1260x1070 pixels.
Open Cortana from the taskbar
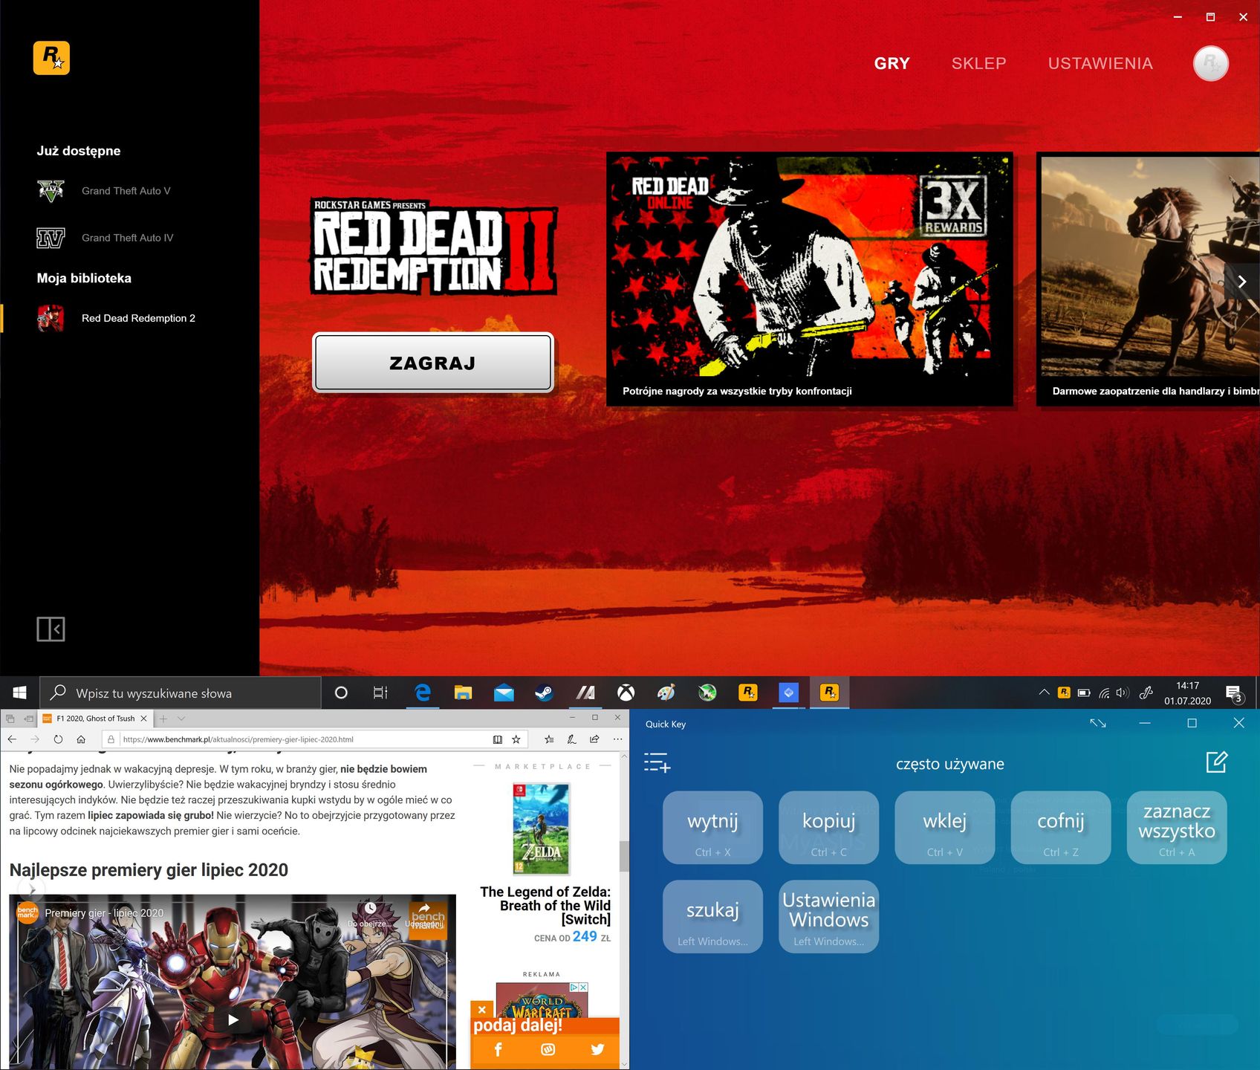[341, 693]
